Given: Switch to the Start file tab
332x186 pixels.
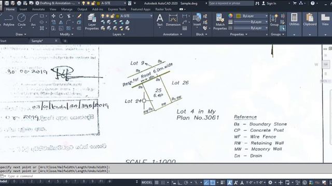Looking at the screenshot, I should pos(3,41).
